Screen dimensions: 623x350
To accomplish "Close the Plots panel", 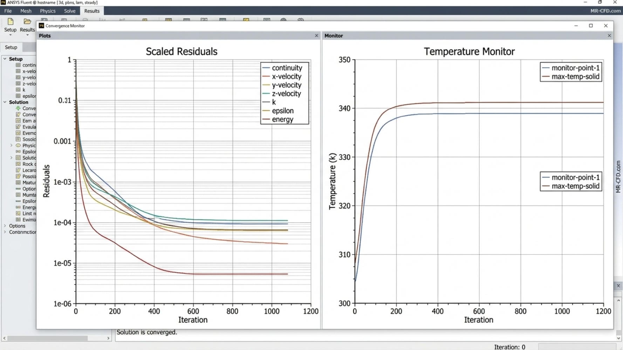I will point(316,36).
